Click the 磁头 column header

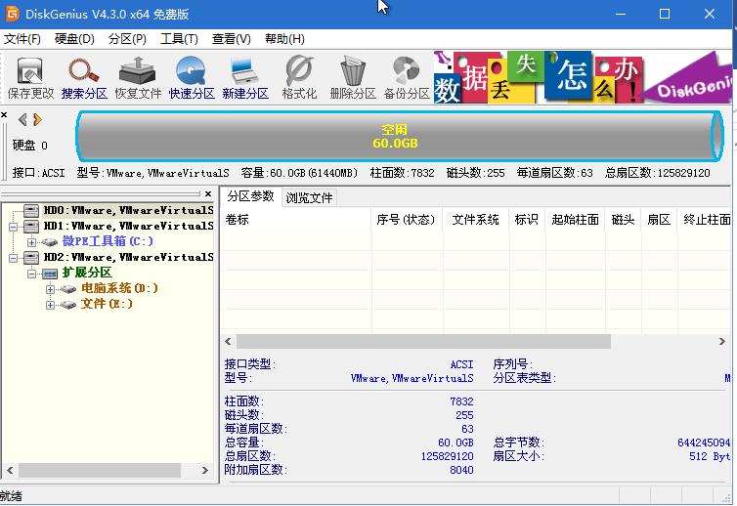(x=624, y=220)
